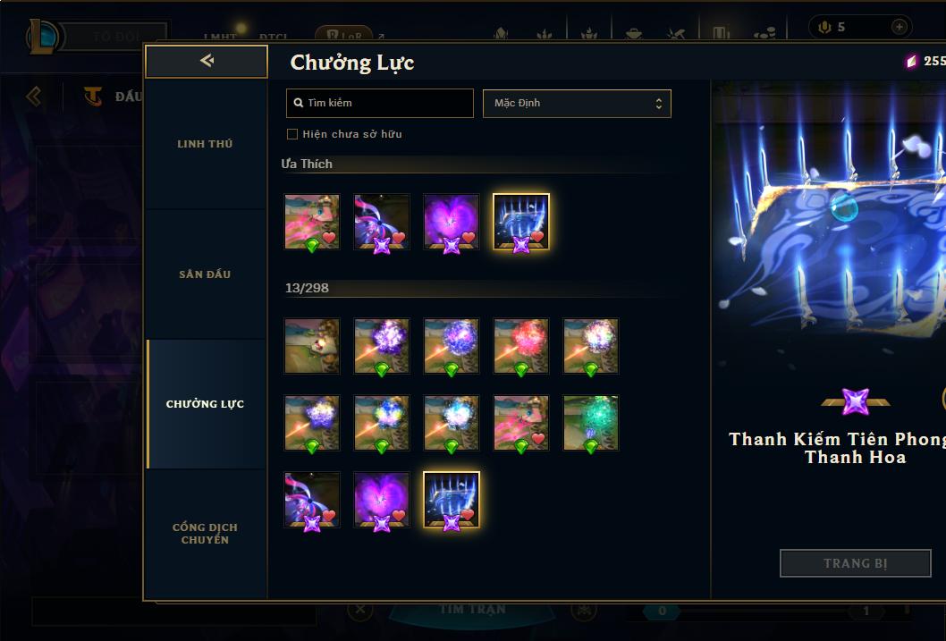Pick the red explosion boom thumbnail
Screen dimensions: 946x641
click(x=521, y=346)
